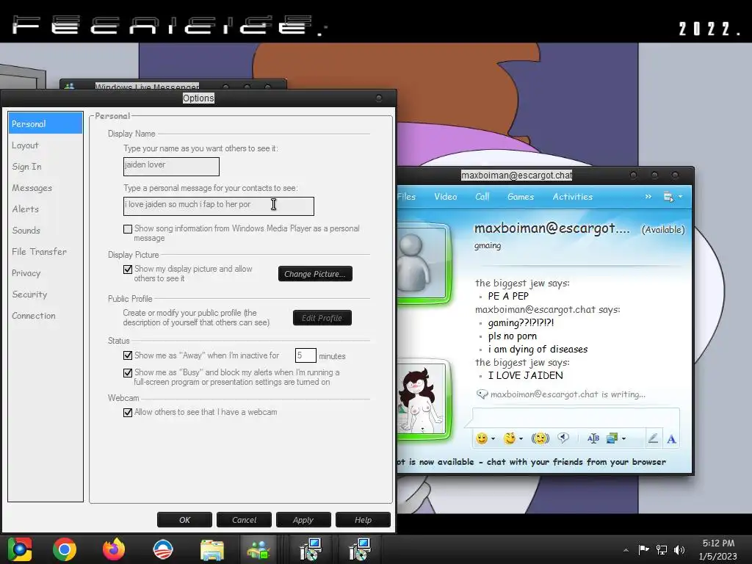This screenshot has width=752, height=564.
Task: Click the Change Picture button
Action: coord(315,274)
